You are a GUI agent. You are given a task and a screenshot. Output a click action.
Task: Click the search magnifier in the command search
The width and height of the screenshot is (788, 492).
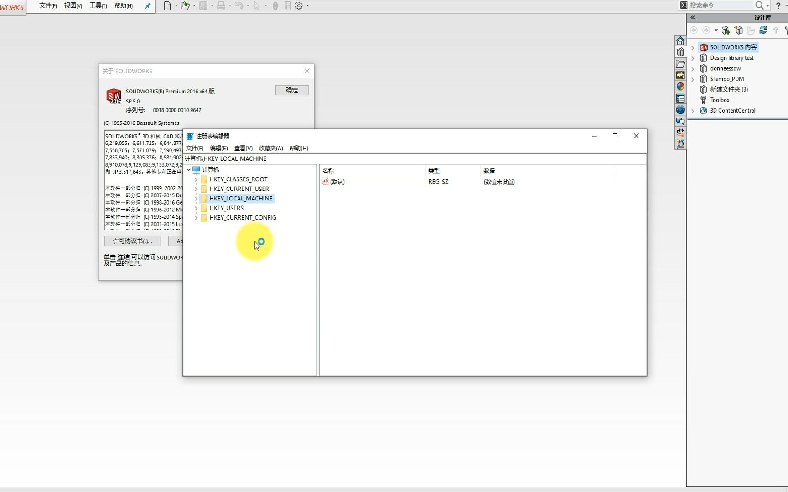(x=759, y=5)
